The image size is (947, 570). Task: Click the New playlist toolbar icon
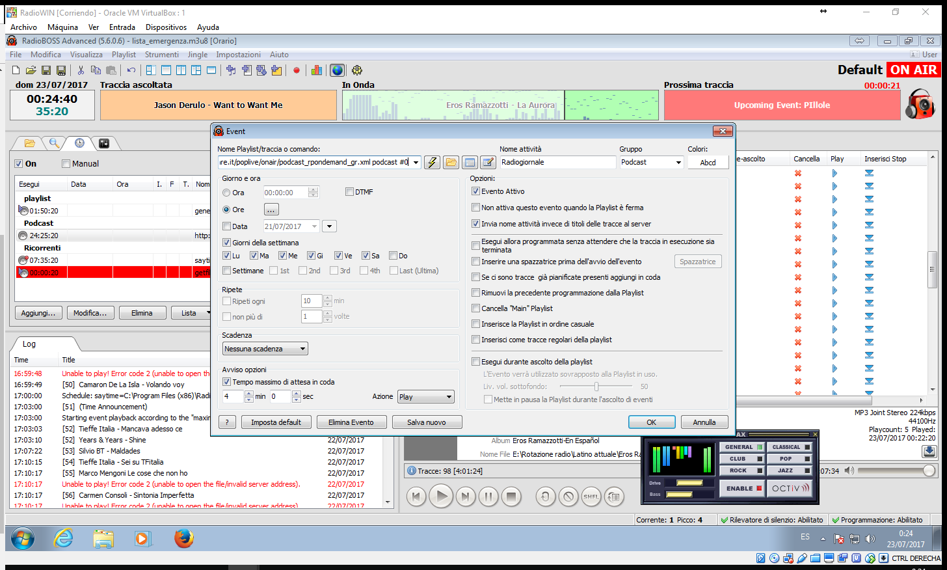(x=16, y=70)
